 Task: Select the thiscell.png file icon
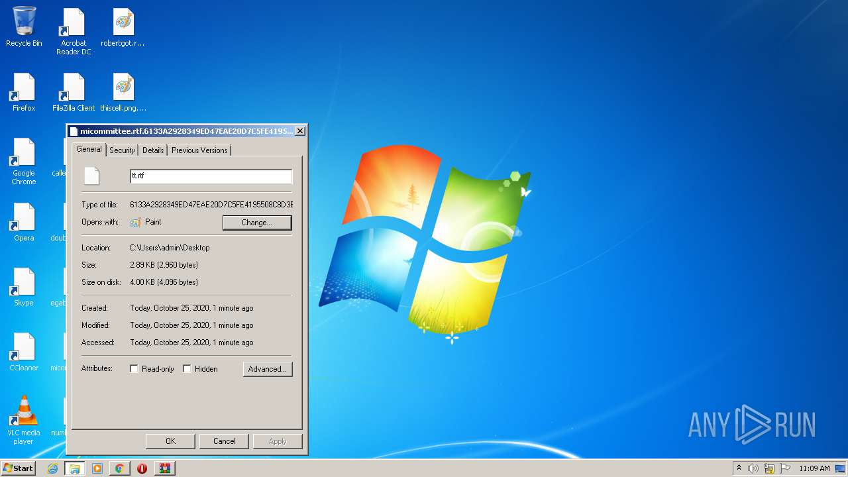click(123, 92)
